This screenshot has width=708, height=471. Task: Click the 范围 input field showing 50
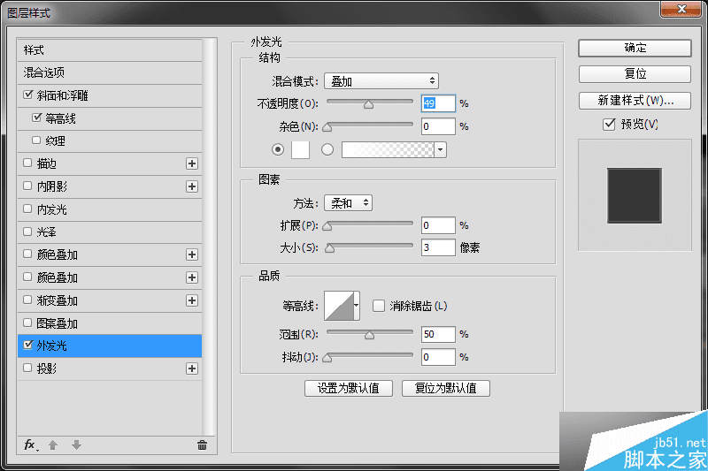[x=438, y=334]
